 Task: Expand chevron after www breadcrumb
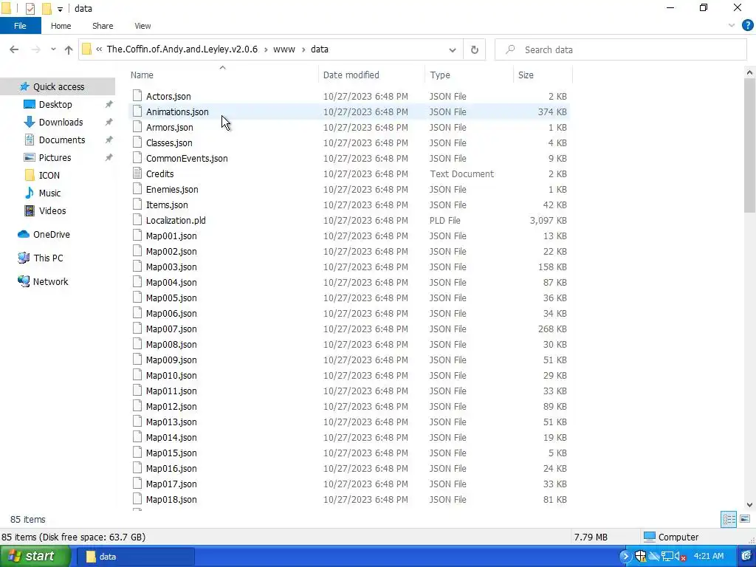click(x=303, y=49)
